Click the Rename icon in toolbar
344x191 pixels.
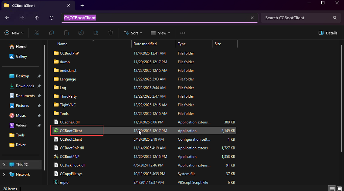[81, 33]
